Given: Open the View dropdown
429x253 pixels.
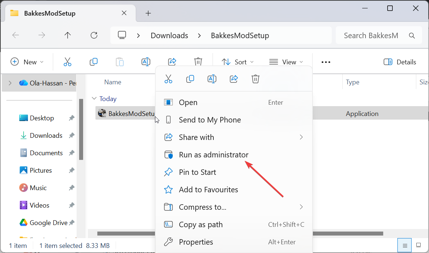Looking at the screenshot, I should tap(286, 62).
